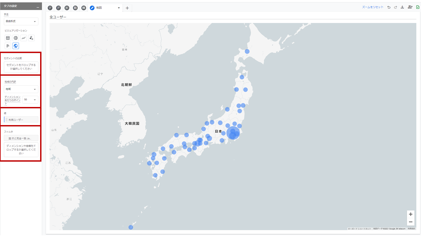Click the download export icon

(x=402, y=7)
